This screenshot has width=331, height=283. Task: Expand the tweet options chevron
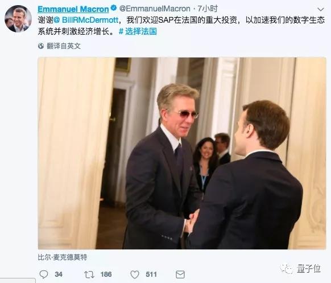[321, 9]
